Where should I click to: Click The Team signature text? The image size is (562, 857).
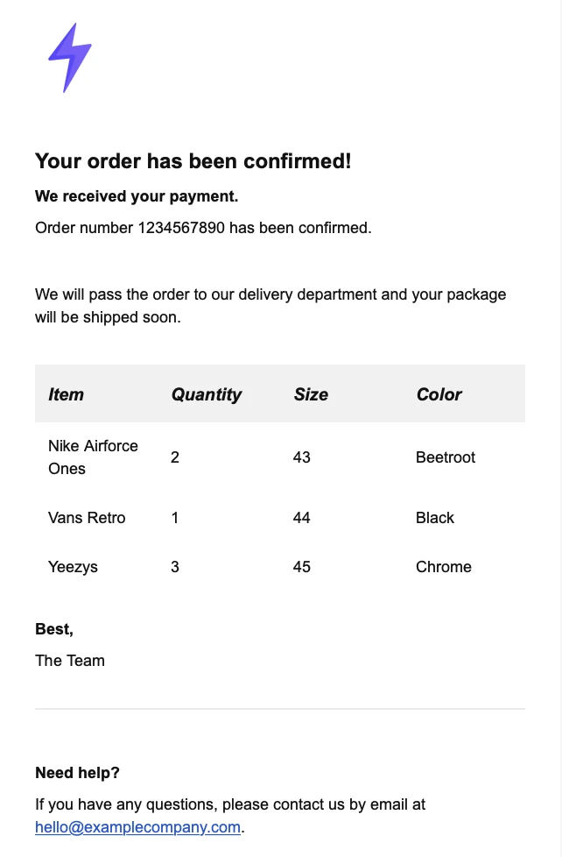[x=70, y=661]
